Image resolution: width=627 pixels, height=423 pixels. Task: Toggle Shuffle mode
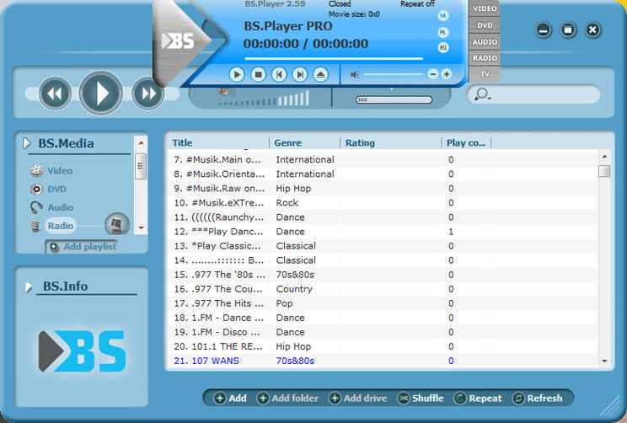tap(421, 399)
